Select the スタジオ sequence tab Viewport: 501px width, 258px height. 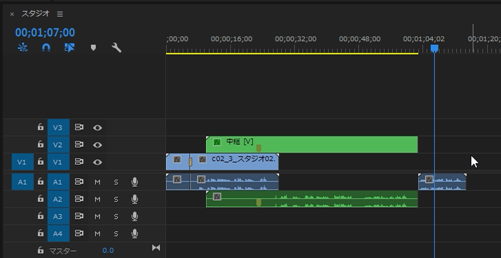(x=35, y=14)
